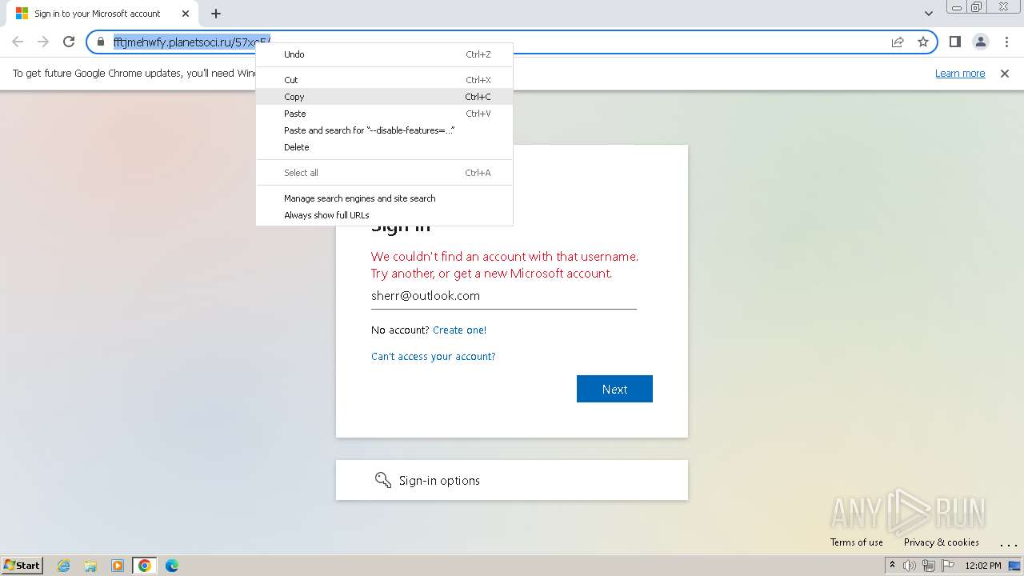1024x576 pixels.
Task: Open Privacy & cookies link
Action: click(941, 542)
